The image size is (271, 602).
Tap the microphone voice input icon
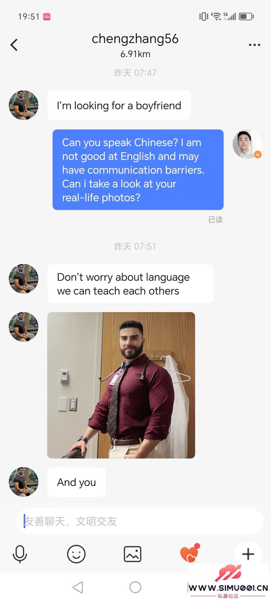(20, 554)
